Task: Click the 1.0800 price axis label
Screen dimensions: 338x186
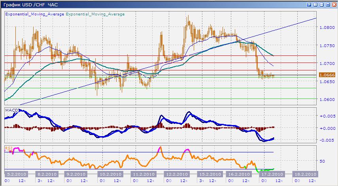Action: [x=327, y=28]
